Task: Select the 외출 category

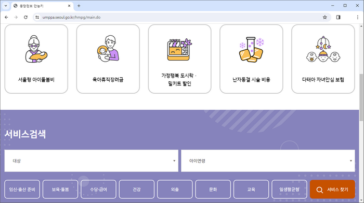Action: (175, 190)
